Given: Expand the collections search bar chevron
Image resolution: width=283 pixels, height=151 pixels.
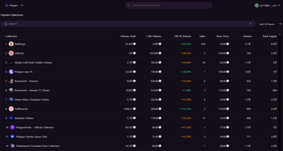Looking at the screenshot, I should click(x=250, y=24).
